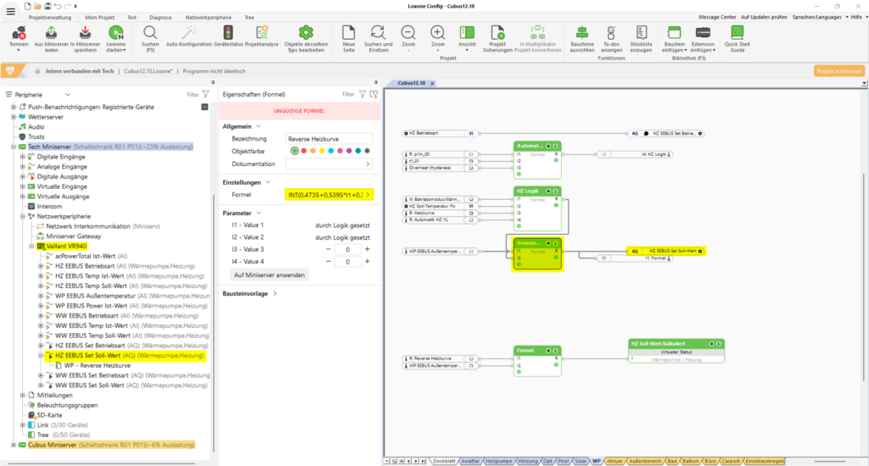Click Auf Miniserver anwenden button
Screen dimensions: 869x466
271,275
